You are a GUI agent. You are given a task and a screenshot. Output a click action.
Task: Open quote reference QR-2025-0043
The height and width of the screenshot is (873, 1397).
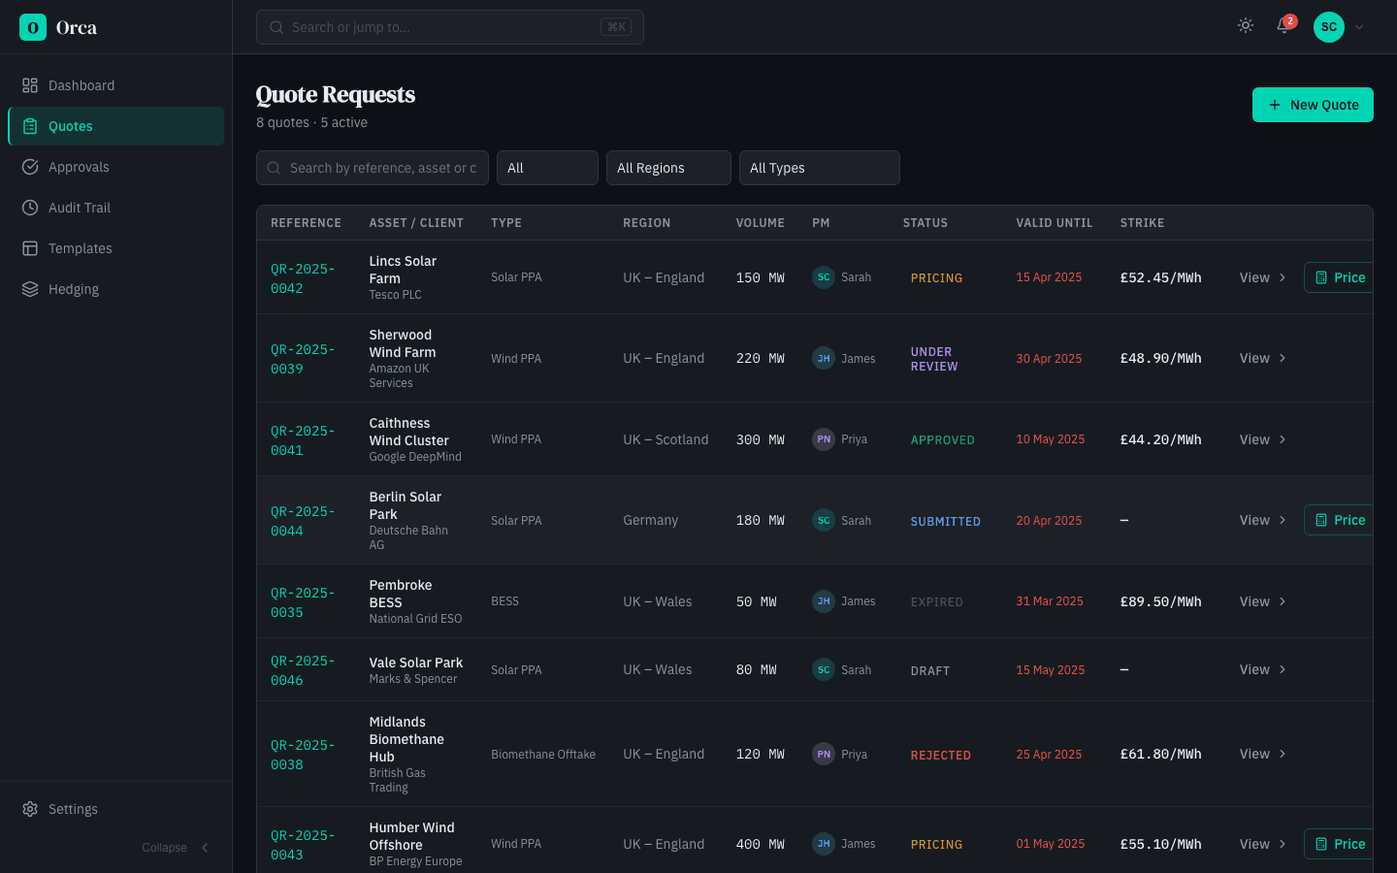tap(303, 845)
